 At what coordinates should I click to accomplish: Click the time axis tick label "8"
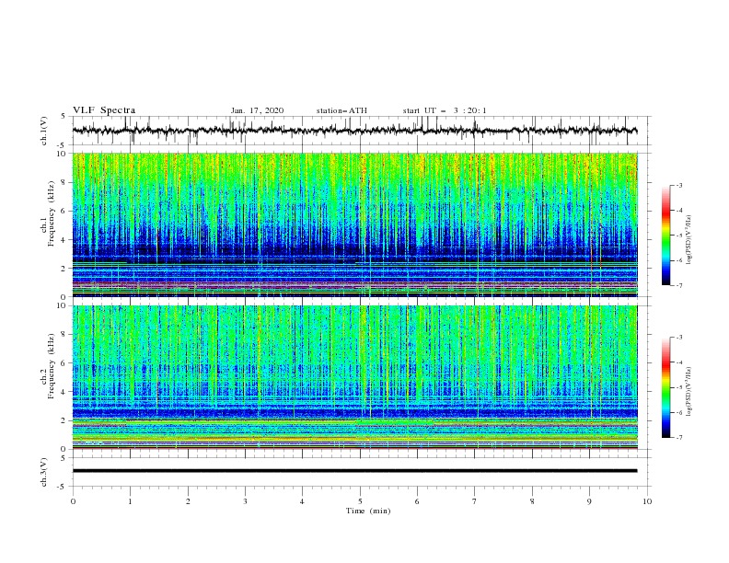[x=532, y=501]
